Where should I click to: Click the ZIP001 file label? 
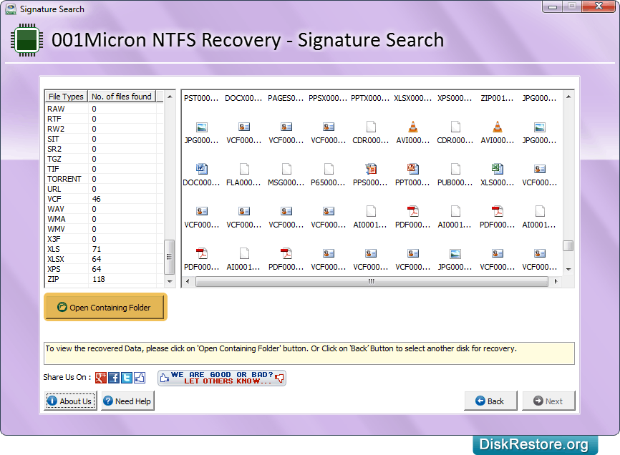[x=497, y=98]
